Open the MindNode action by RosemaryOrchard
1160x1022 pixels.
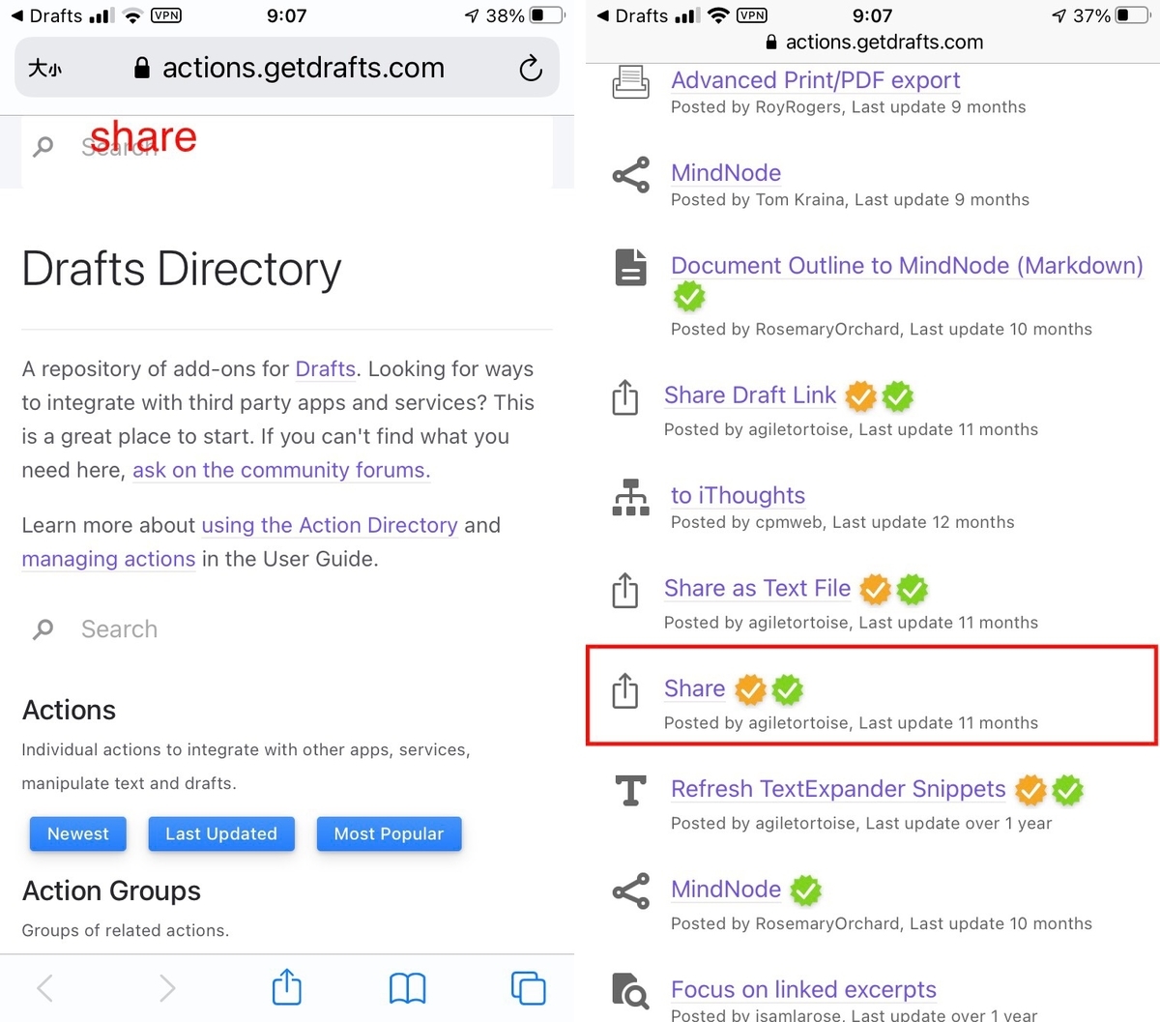pos(726,890)
